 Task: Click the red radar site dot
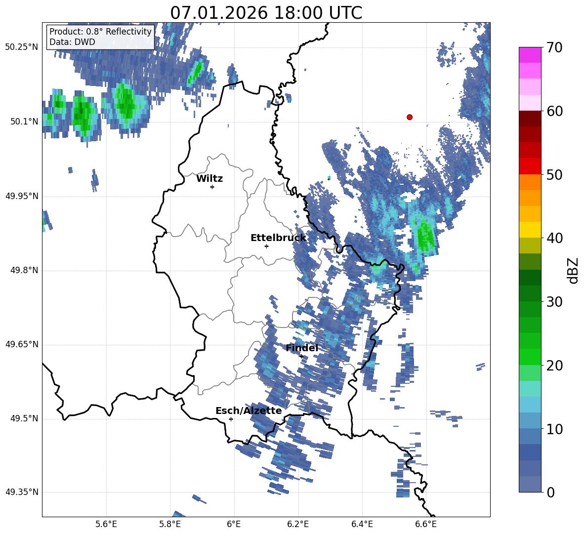click(410, 117)
